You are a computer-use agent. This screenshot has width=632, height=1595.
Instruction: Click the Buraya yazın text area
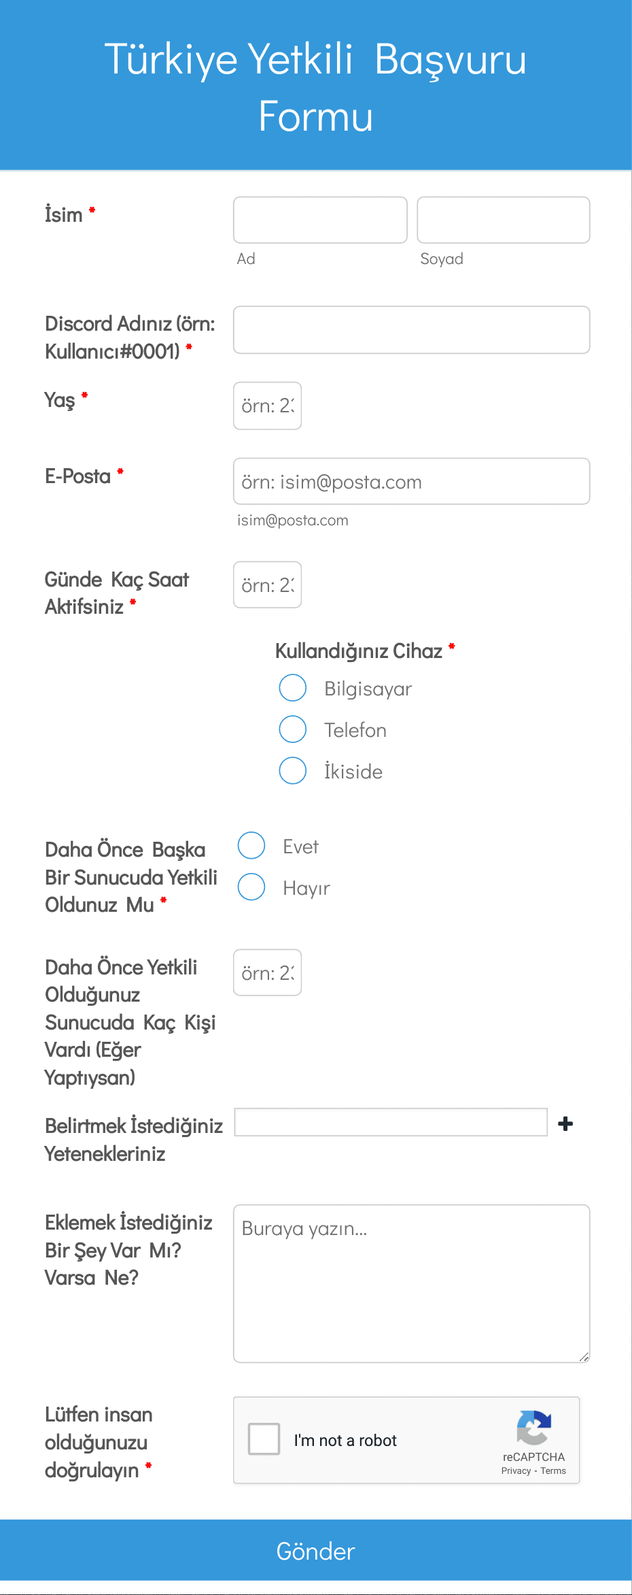(x=411, y=1279)
